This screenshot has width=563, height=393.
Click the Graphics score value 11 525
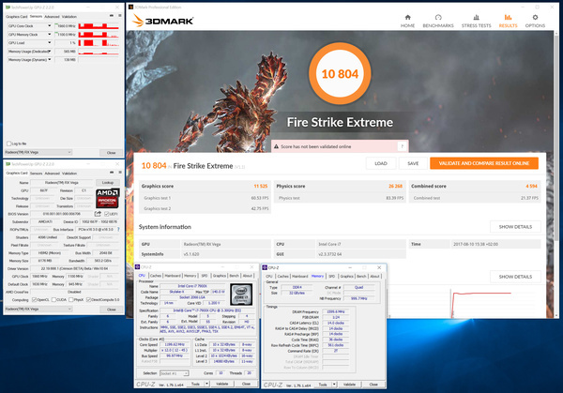point(261,186)
